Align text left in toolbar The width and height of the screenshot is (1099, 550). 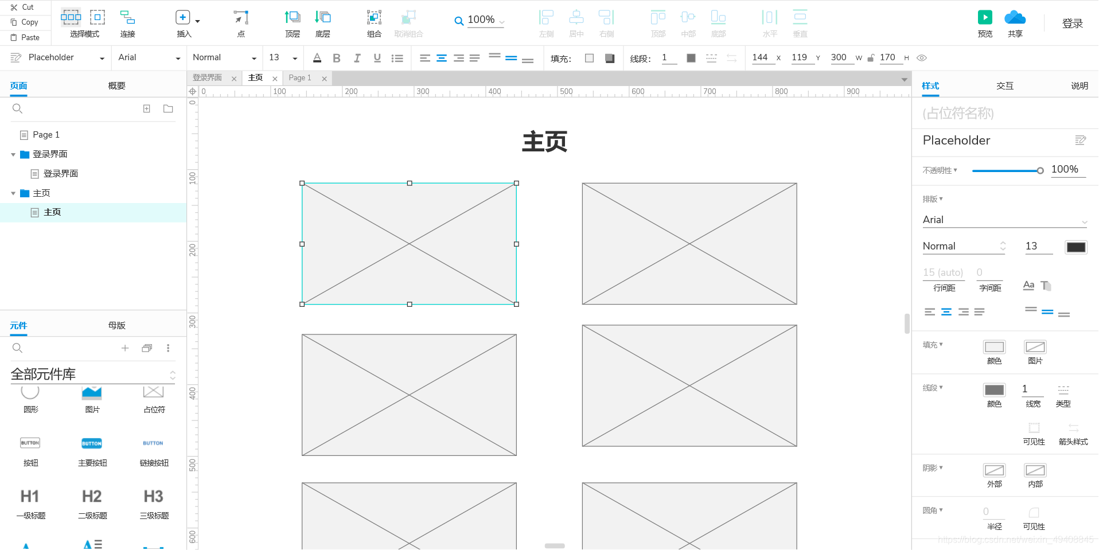click(x=424, y=58)
